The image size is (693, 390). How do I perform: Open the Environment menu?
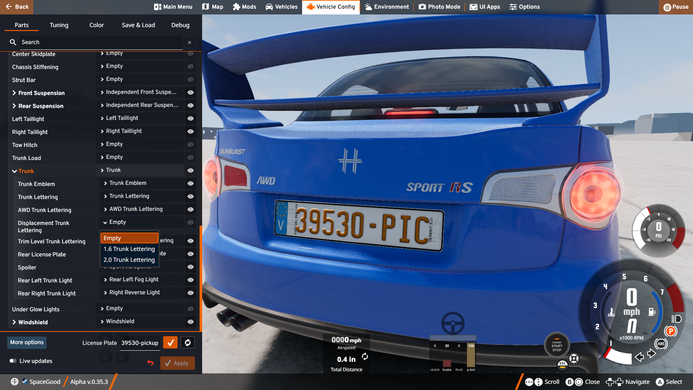point(387,7)
